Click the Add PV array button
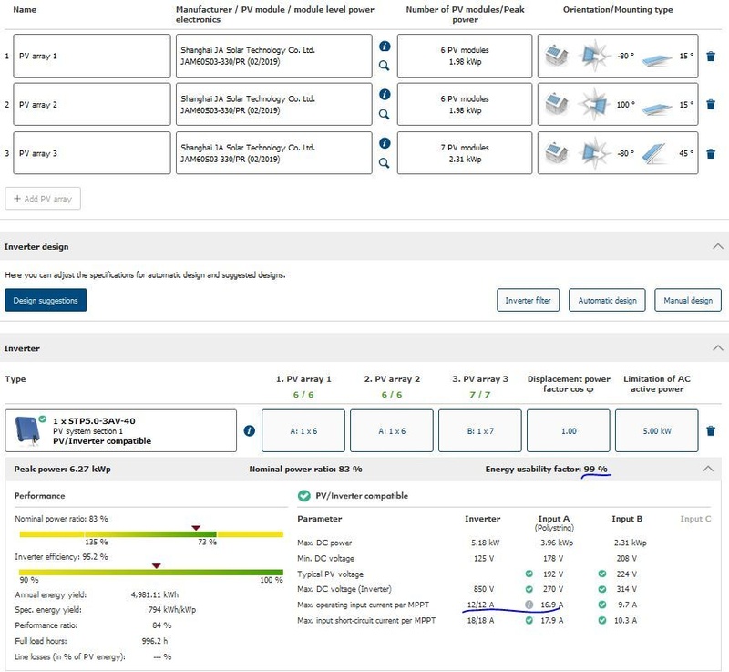 click(x=43, y=199)
